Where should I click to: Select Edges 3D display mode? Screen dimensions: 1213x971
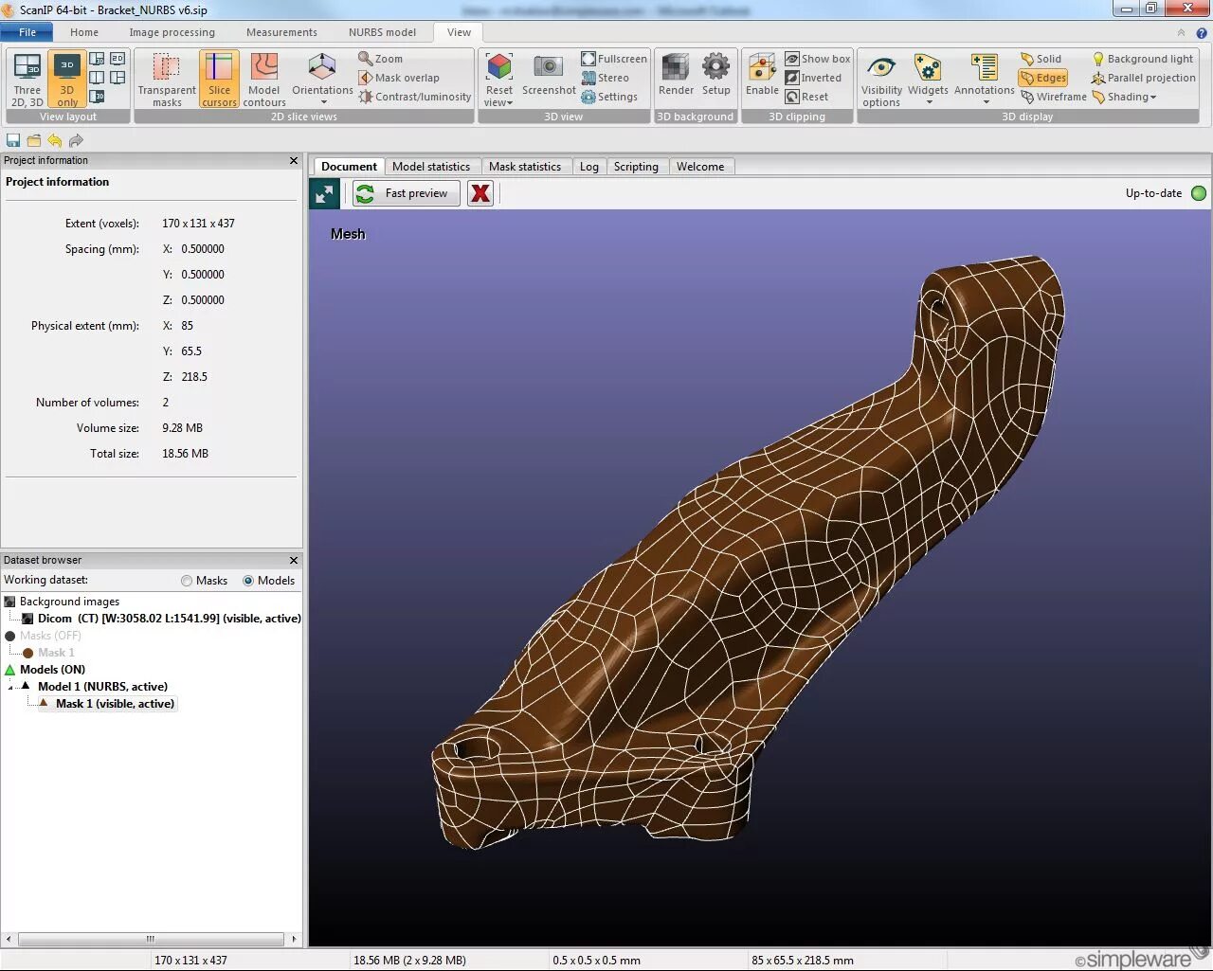(x=1043, y=78)
